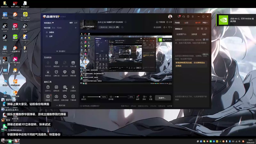Click the yellow 弹幕置顶 feature notice
This screenshot has height=144, width=256.
tap(190, 64)
